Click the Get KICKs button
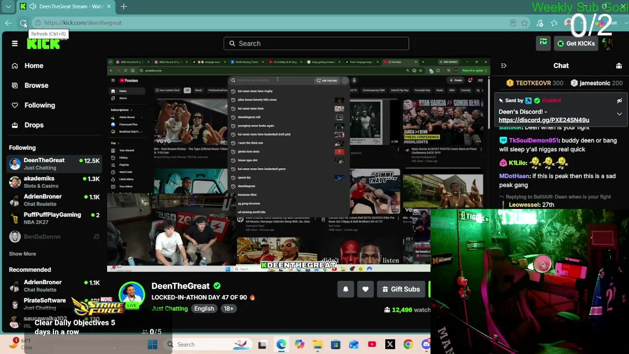629x354 pixels. point(576,44)
